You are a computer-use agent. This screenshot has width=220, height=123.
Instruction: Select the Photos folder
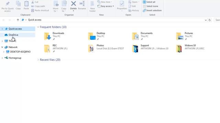(106, 49)
